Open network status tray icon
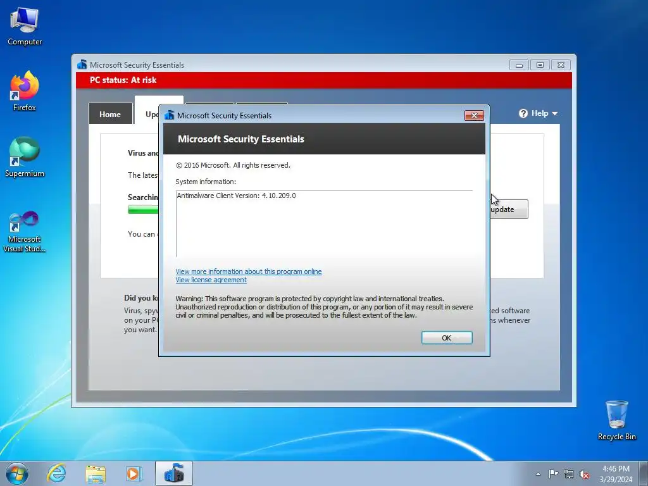The width and height of the screenshot is (648, 486). pyautogui.click(x=569, y=474)
